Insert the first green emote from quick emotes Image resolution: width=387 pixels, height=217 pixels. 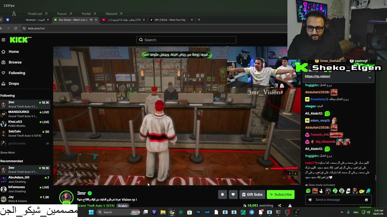(308, 191)
